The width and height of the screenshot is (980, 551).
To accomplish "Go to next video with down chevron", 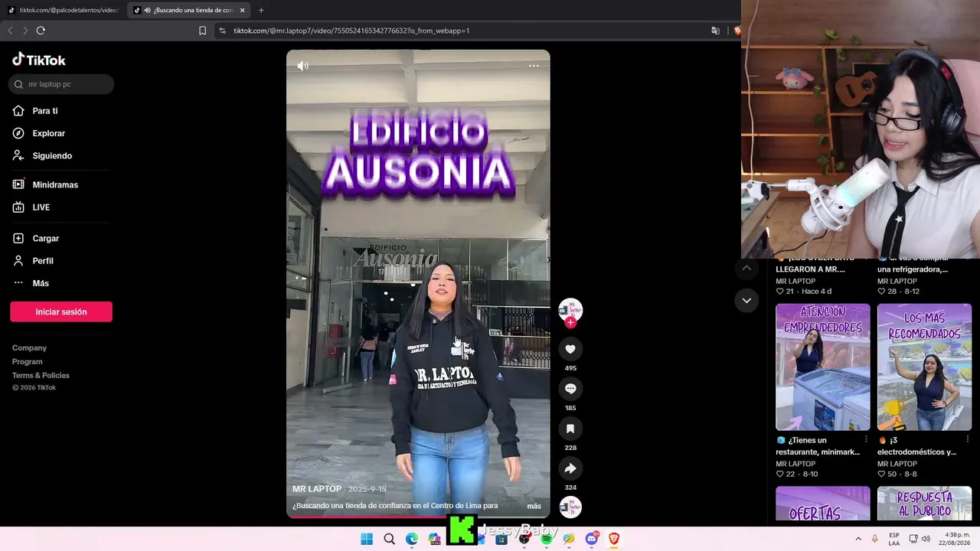I will 746,301.
